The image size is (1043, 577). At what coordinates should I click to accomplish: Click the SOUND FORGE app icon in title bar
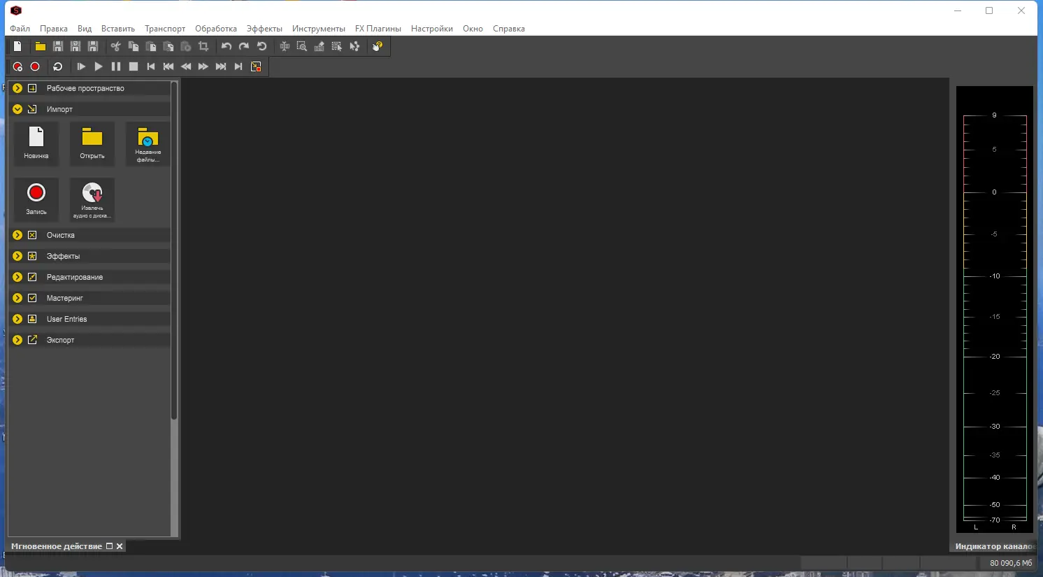click(16, 10)
